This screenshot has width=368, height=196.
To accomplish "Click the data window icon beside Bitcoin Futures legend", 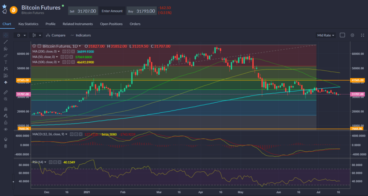I will (x=40, y=46).
